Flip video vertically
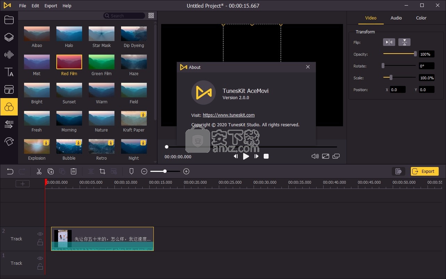The height and width of the screenshot is (279, 446). tap(404, 42)
